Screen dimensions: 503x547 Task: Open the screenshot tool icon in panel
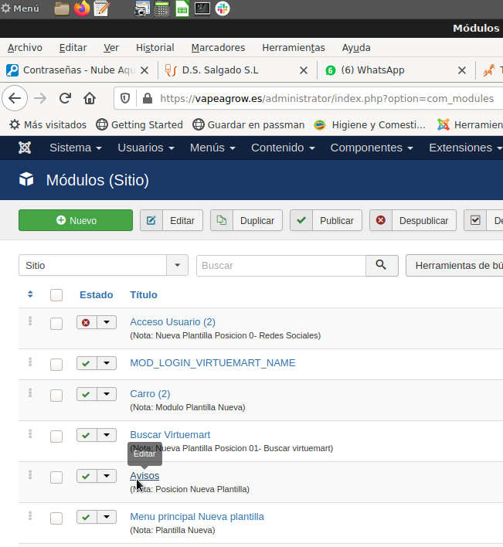[x=142, y=8]
